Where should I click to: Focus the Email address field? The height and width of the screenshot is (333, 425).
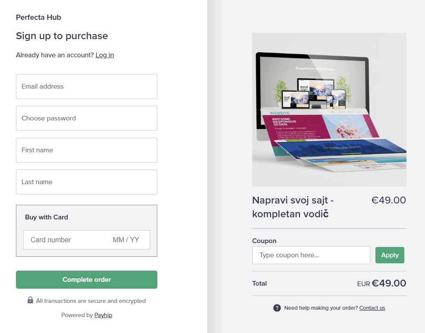click(x=87, y=86)
